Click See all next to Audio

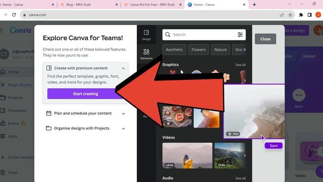tap(240, 178)
